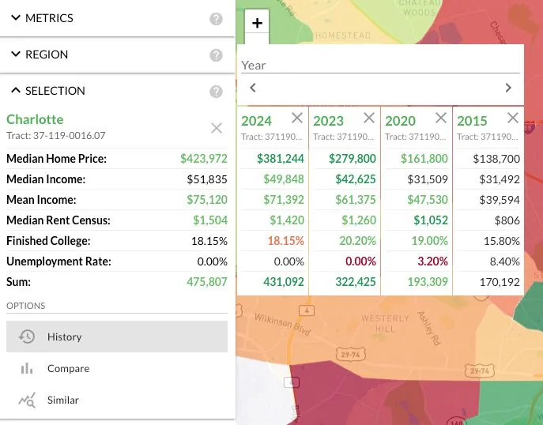Zoom in on the map
Viewport: 543px width, 425px height.
tap(257, 23)
